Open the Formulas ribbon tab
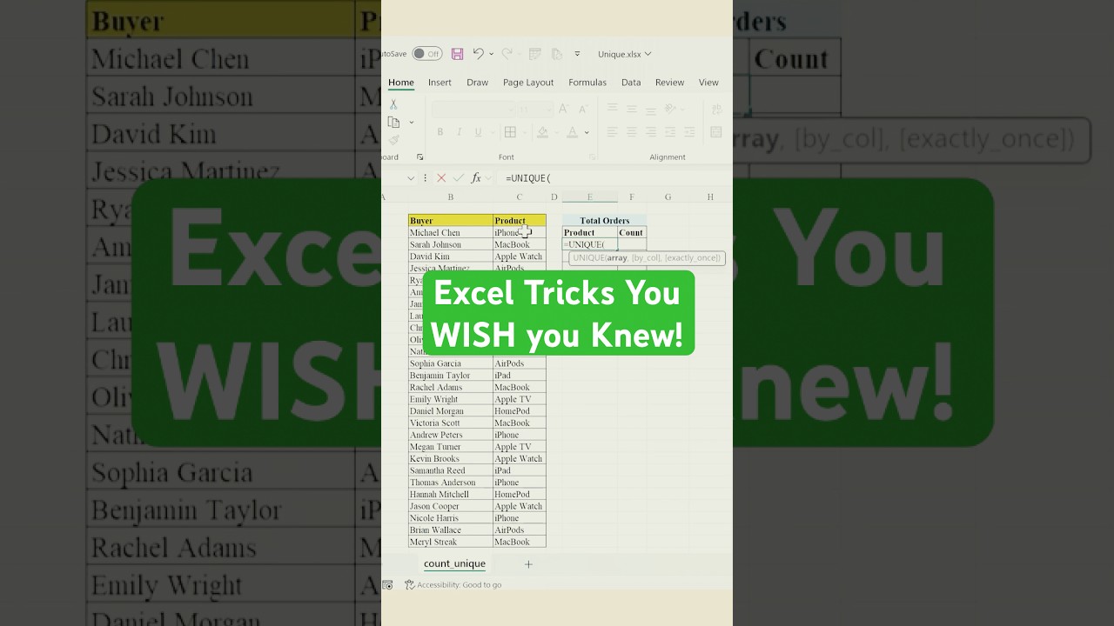Viewport: 1114px width, 626px height. 587,83
